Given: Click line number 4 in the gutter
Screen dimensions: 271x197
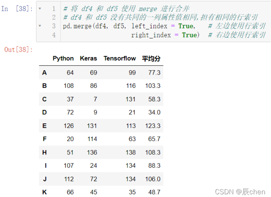Looking at the screenshot, I should (54, 35).
